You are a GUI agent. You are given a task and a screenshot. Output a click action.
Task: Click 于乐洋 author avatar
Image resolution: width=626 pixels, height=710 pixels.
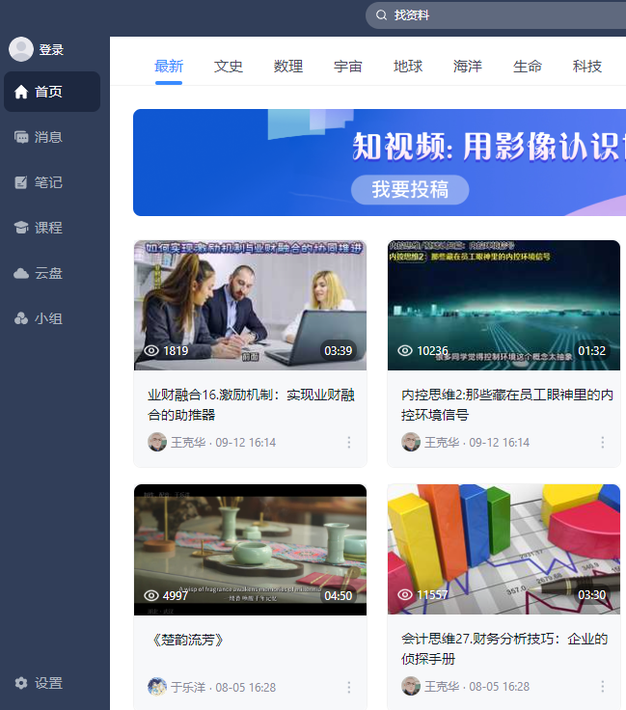pyautogui.click(x=157, y=687)
